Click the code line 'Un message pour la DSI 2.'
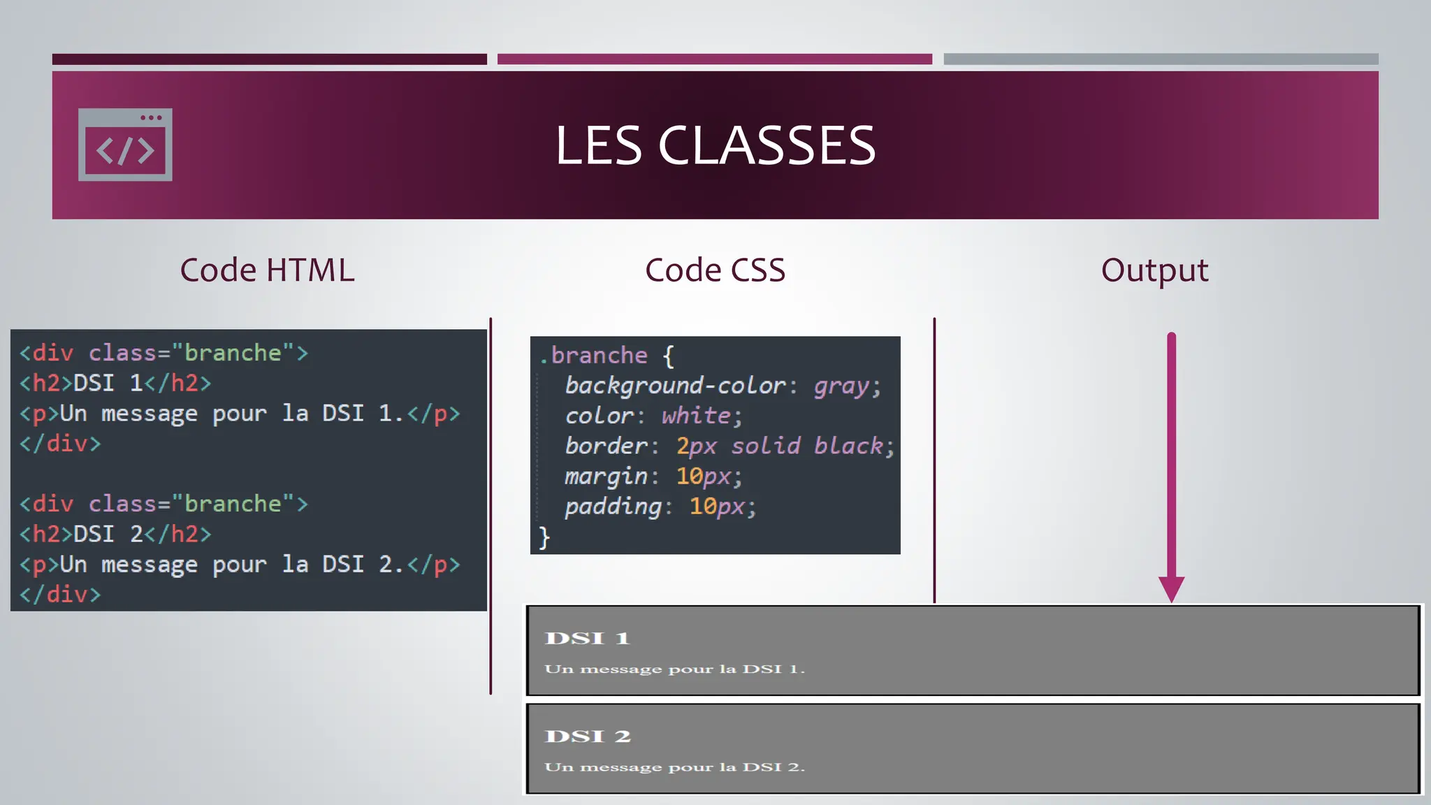The width and height of the screenshot is (1431, 805). point(240,565)
